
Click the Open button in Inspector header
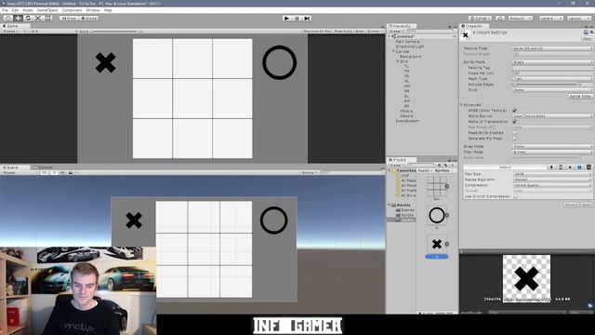[587, 38]
